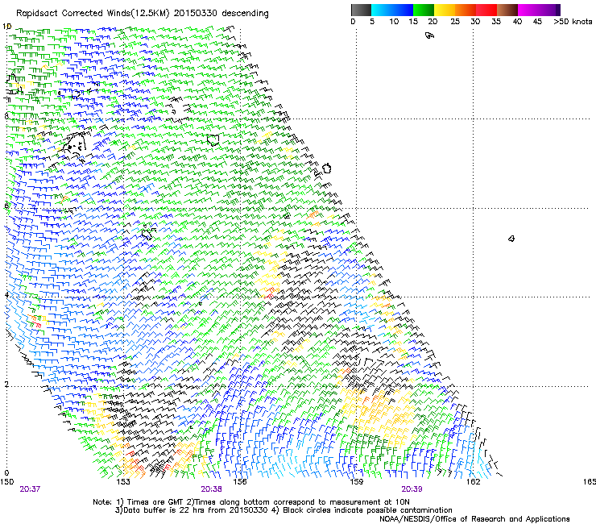
Task: Click the island outline near 153.5E 5.5N
Action: point(147,232)
